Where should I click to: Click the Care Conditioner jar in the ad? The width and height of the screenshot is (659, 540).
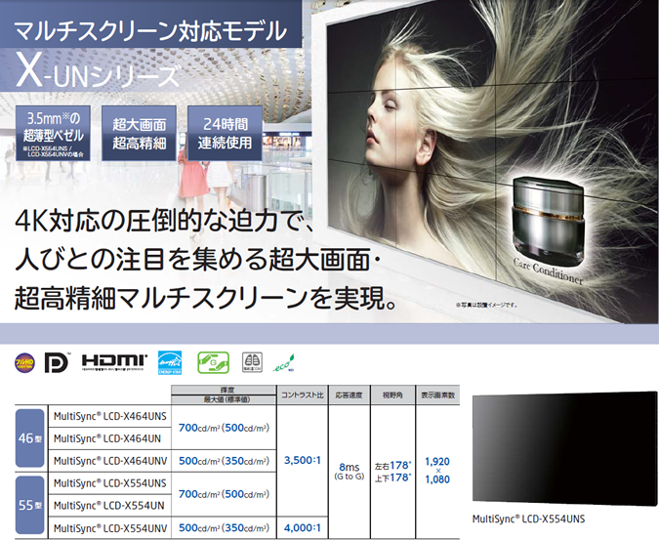pyautogui.click(x=548, y=220)
